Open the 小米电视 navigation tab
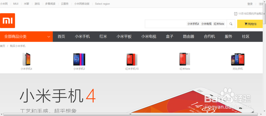266x116 pixels. tap(149, 36)
